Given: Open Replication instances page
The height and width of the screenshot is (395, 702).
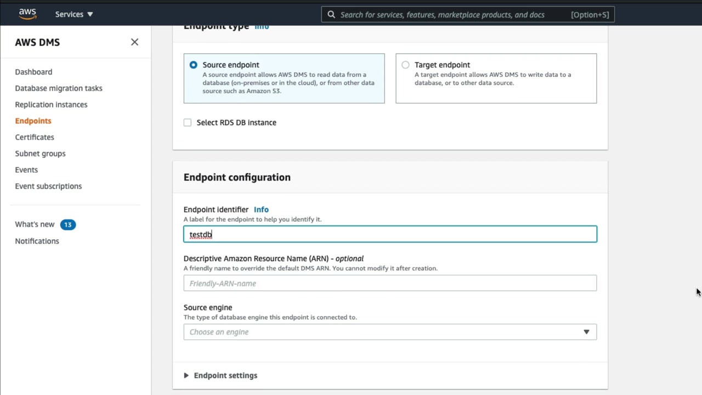Looking at the screenshot, I should (51, 105).
